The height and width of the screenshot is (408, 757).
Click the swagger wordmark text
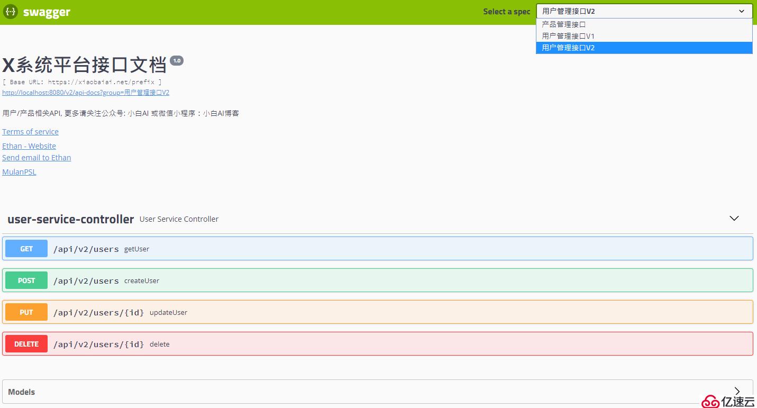coord(47,12)
